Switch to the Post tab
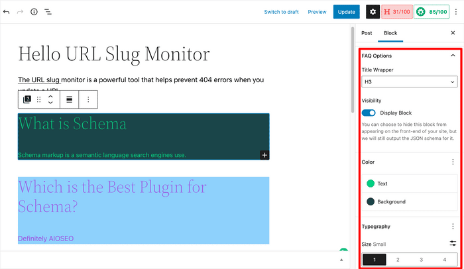Image resolution: width=464 pixels, height=269 pixels. point(367,32)
